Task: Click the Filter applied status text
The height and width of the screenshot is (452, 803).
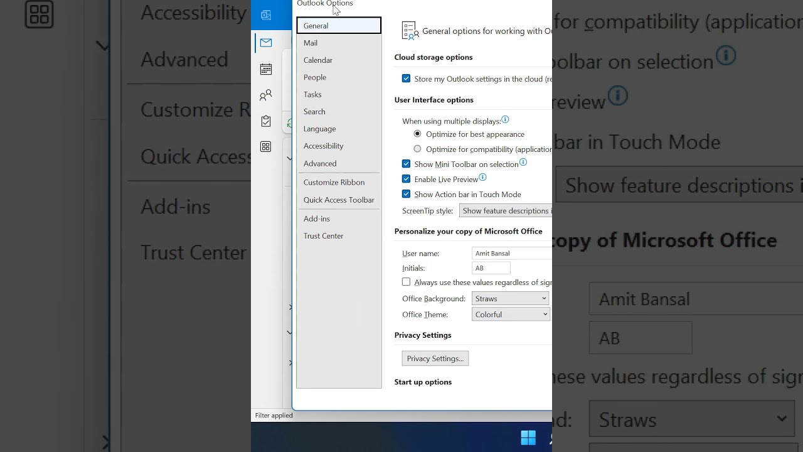Action: point(274,416)
